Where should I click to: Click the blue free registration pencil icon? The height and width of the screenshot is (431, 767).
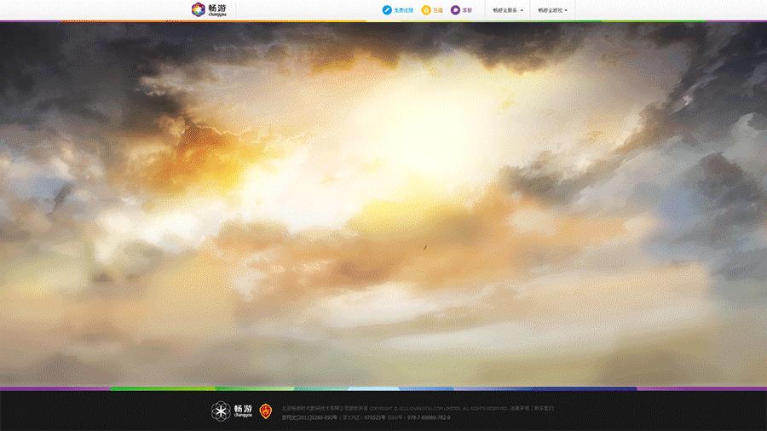point(387,10)
